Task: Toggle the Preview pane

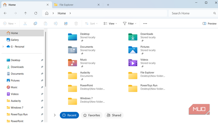Action: [x=209, y=23]
